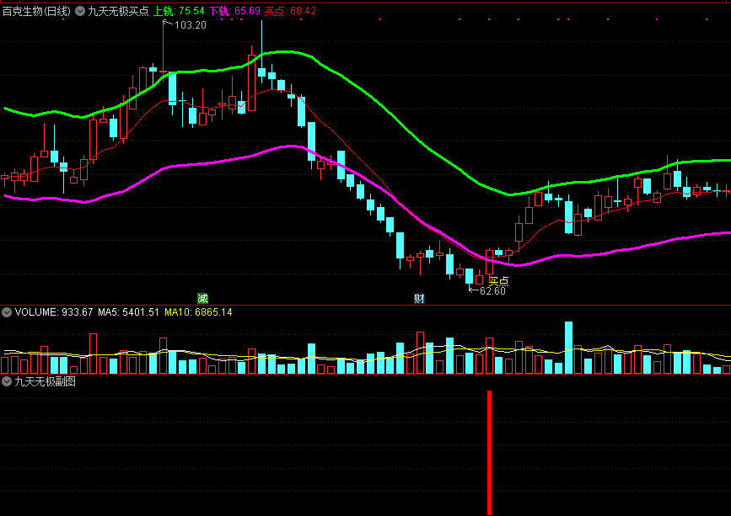731x516 pixels.
Task: Click the 九天无极副图 sub-chart title
Action: coord(46,382)
